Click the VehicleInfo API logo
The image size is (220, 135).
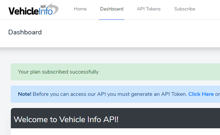tap(34, 9)
